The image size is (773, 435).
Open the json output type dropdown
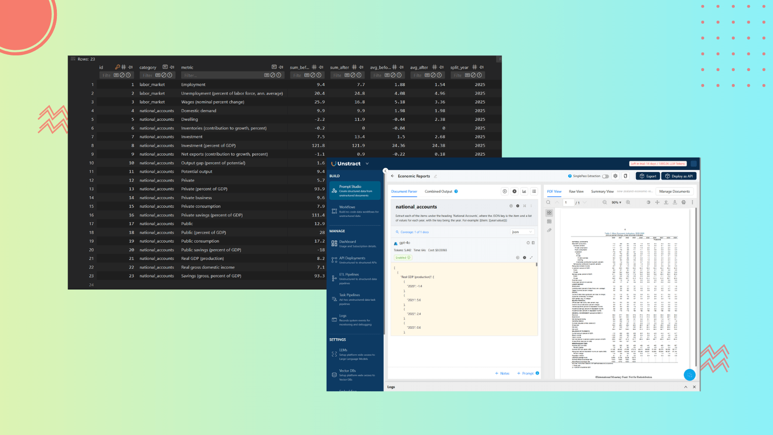click(522, 232)
